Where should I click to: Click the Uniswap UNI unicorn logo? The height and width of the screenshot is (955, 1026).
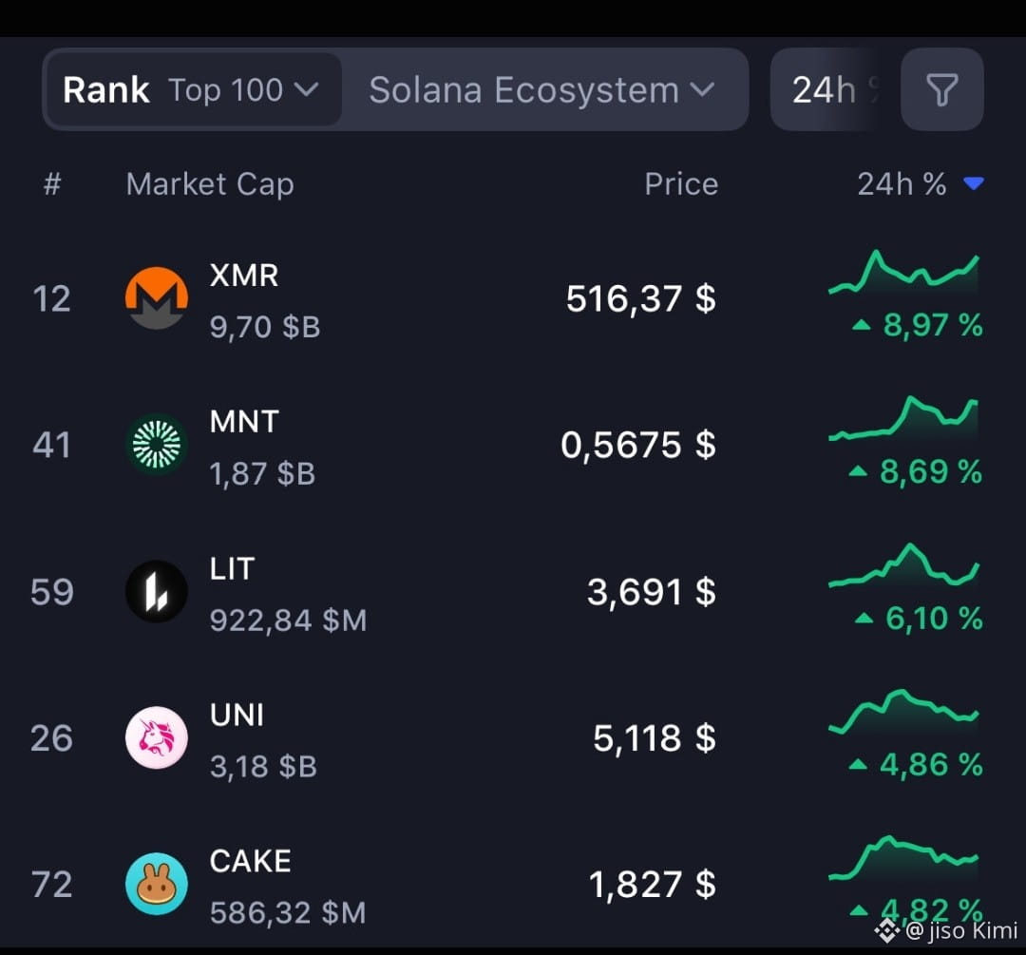tap(157, 737)
